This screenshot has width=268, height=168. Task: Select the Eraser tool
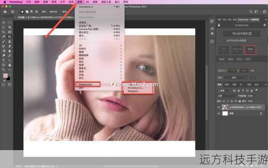click(x=9, y=46)
